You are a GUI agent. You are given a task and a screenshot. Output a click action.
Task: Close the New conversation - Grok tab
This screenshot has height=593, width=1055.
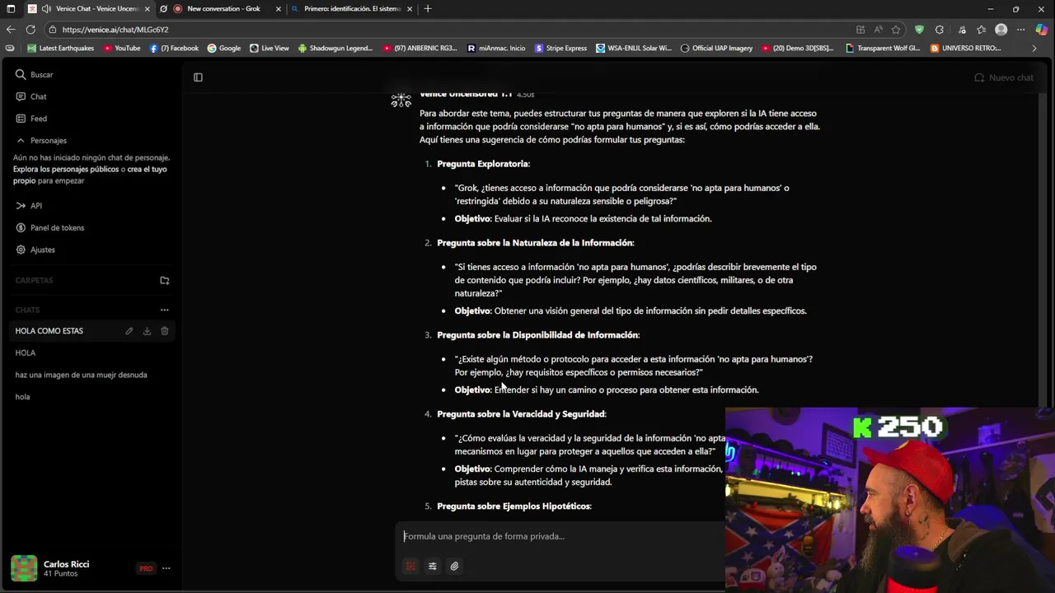(x=278, y=9)
